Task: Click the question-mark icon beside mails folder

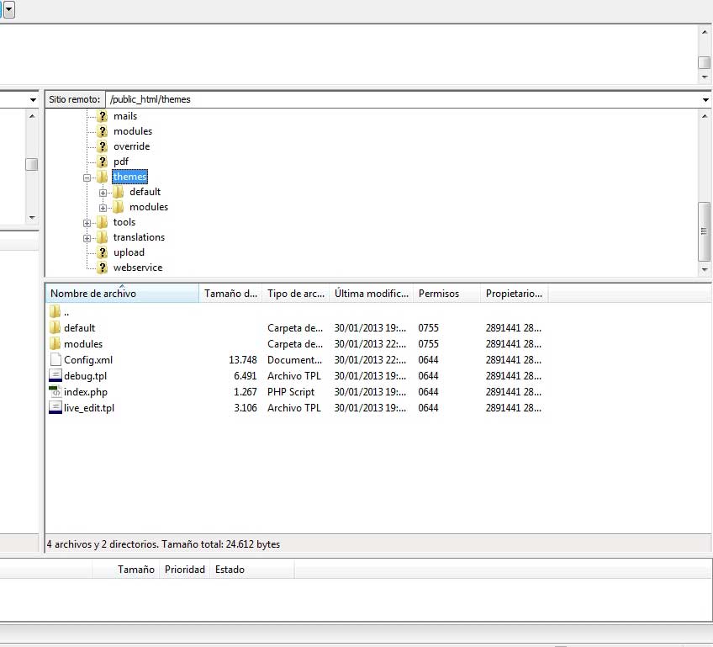Action: [103, 116]
